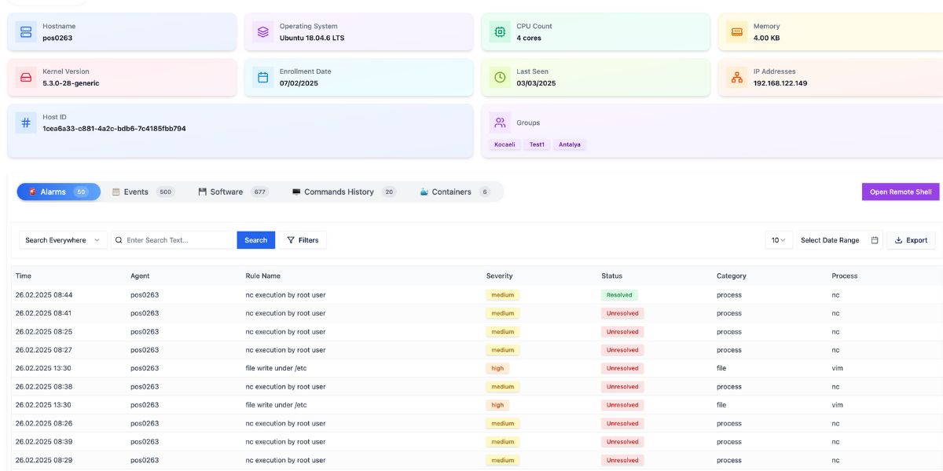This screenshot has width=943, height=471.
Task: Click the Enrollment Date calendar icon
Action: pos(263,78)
